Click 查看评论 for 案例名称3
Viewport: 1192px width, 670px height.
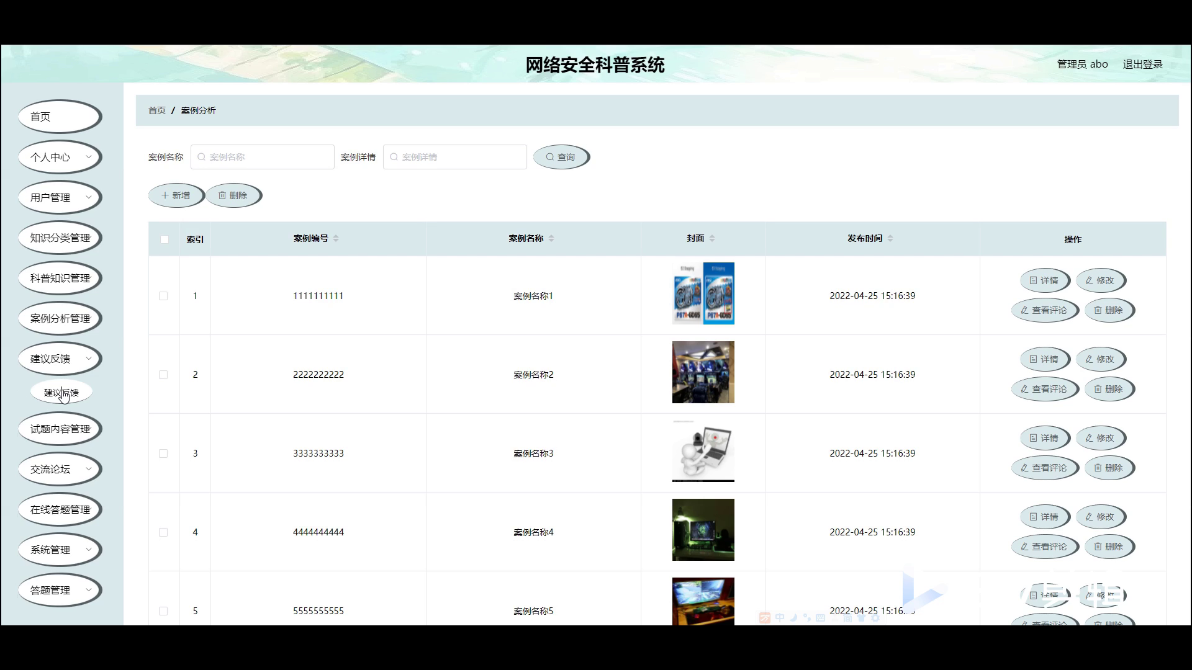(x=1044, y=468)
